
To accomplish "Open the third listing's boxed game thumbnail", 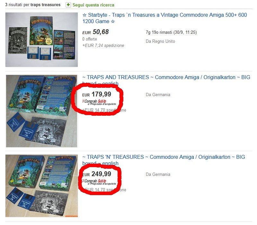I will pyautogui.click(x=42, y=186).
